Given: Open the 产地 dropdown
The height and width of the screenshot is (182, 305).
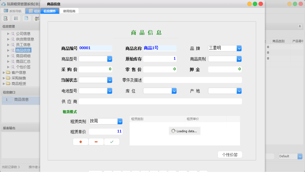Looking at the screenshot, I should coord(239,91).
